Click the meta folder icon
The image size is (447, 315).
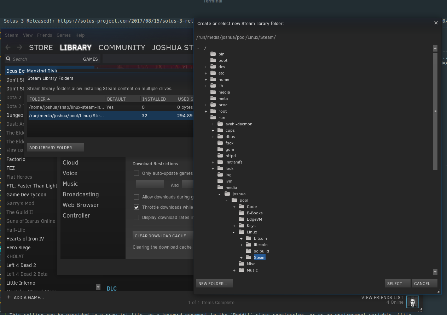[x=213, y=99]
